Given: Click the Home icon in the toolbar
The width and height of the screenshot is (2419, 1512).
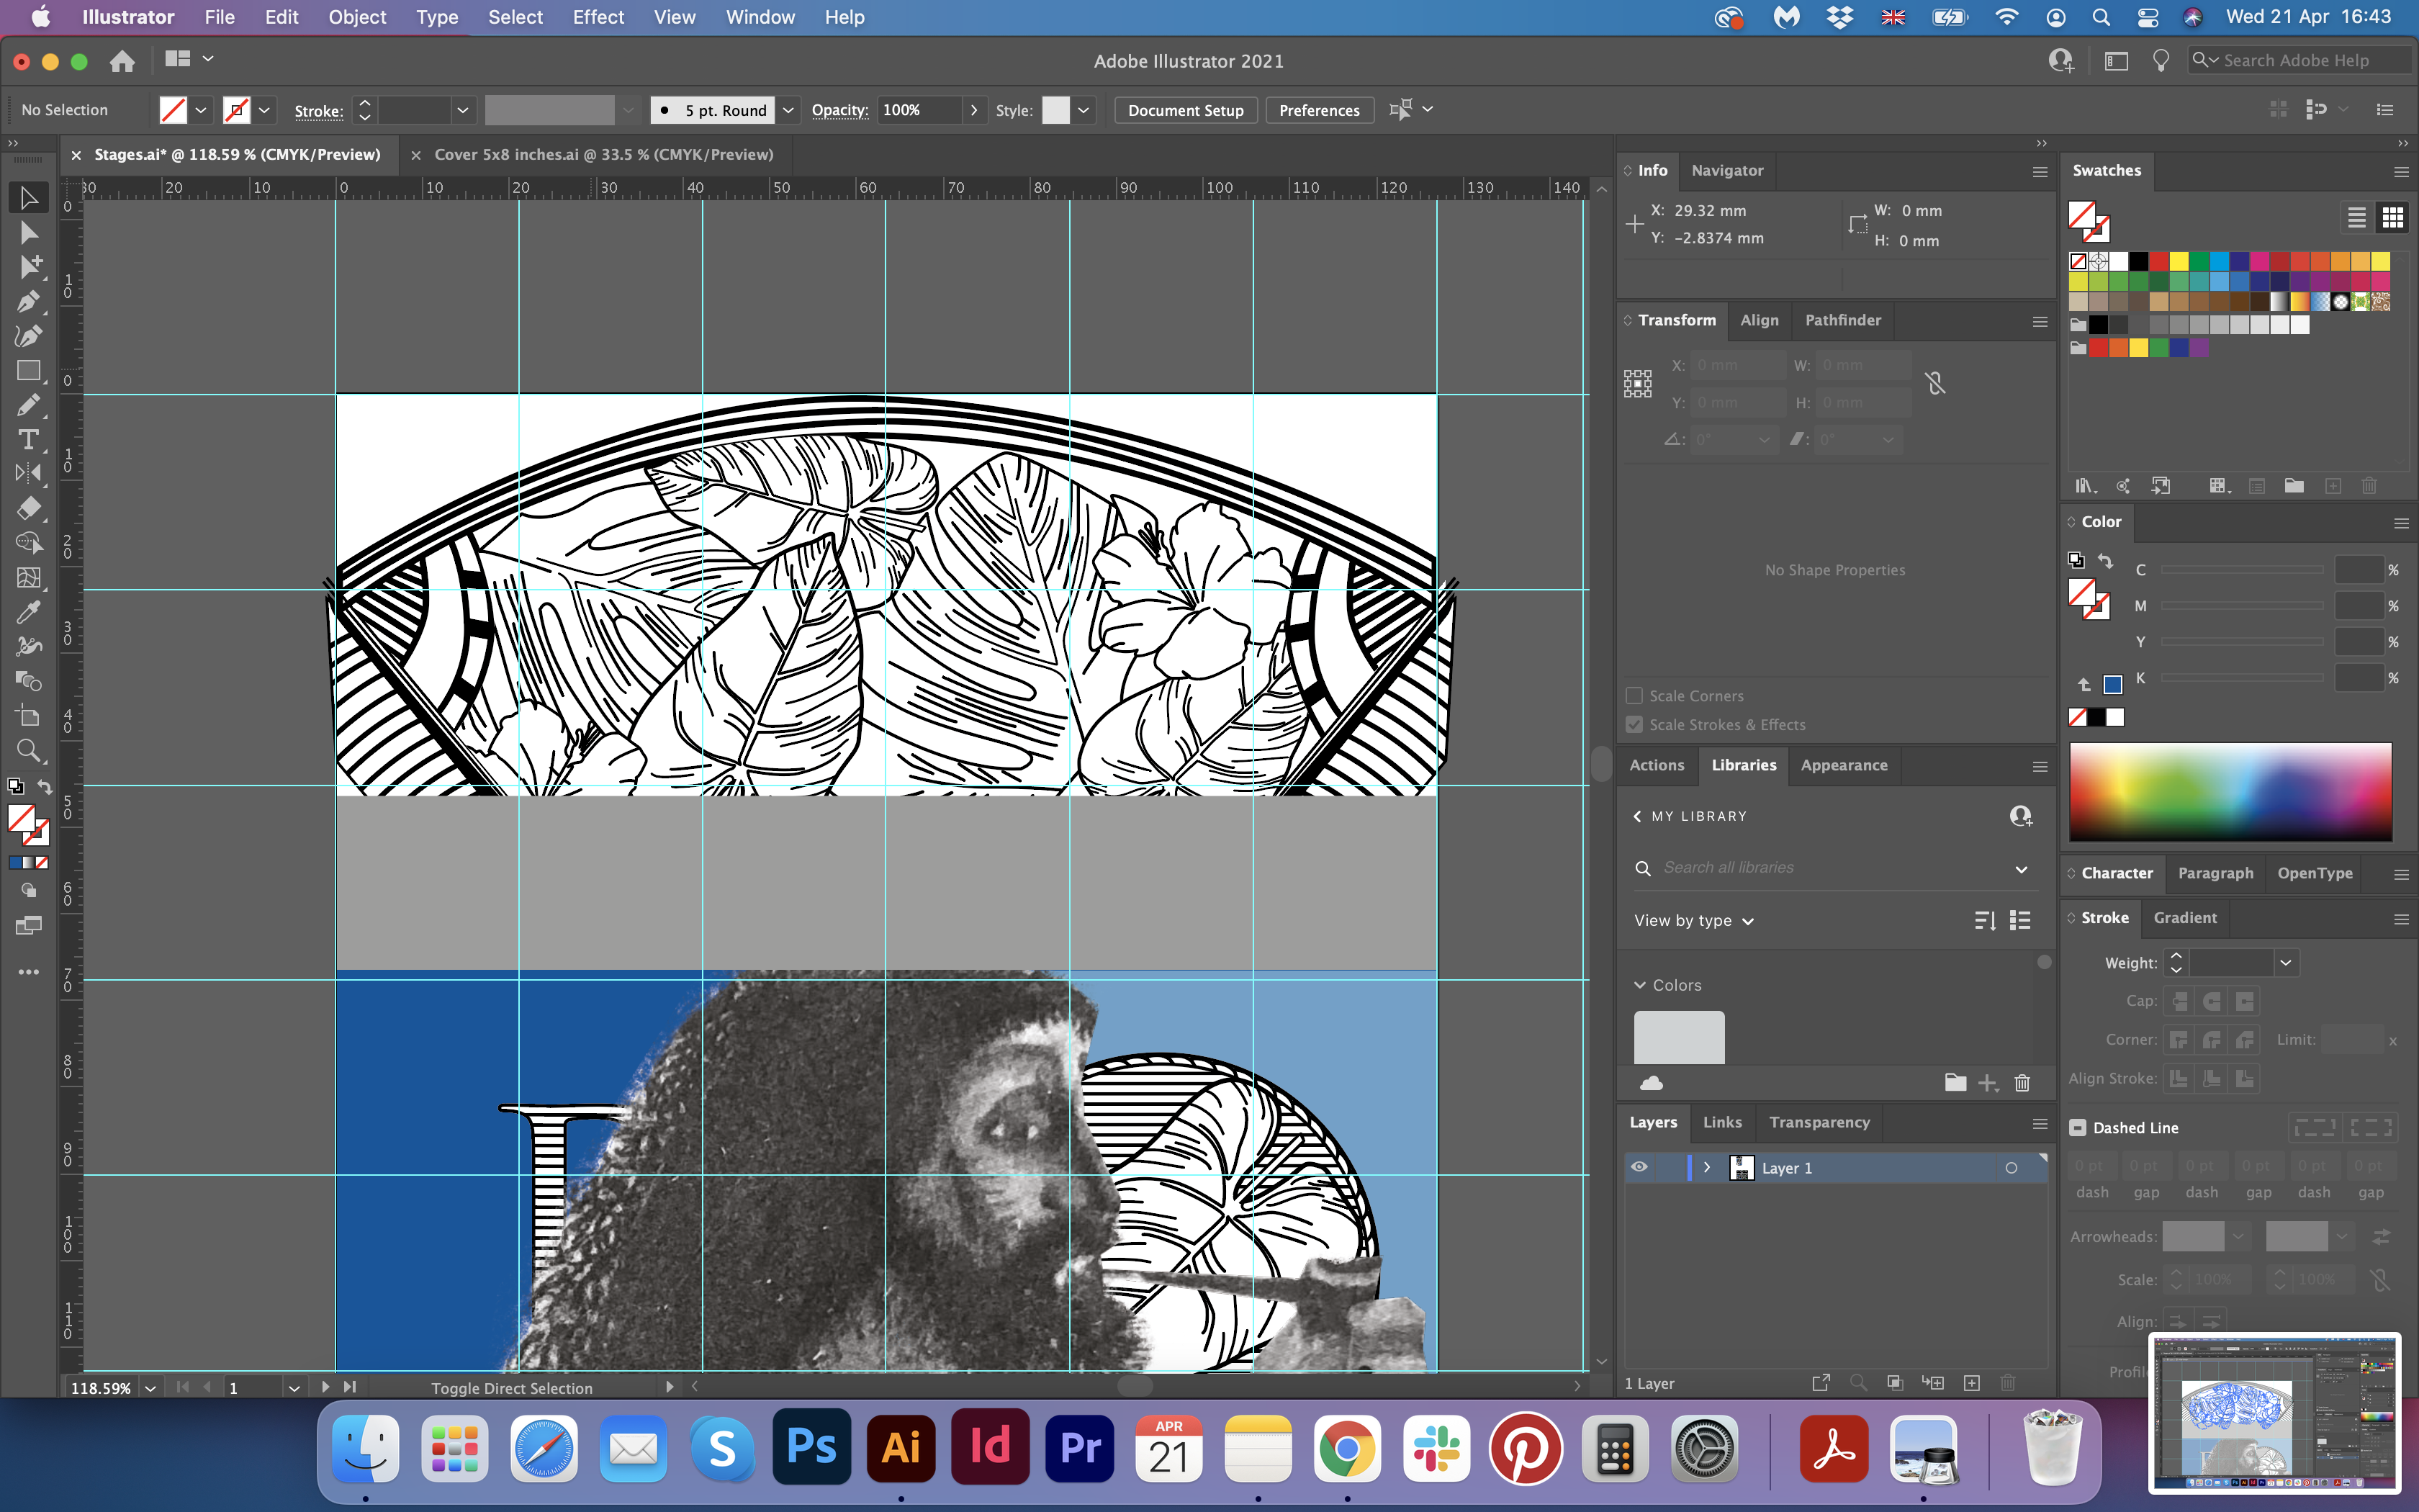Looking at the screenshot, I should 122,61.
